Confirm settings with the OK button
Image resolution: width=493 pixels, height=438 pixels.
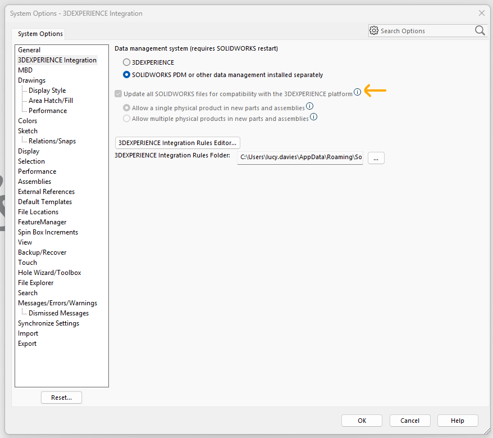point(362,420)
